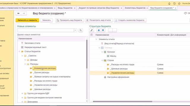The height and width of the screenshot is (106, 190).
Task: Click the Расходы folder icon
Action: click(x=28, y=64)
